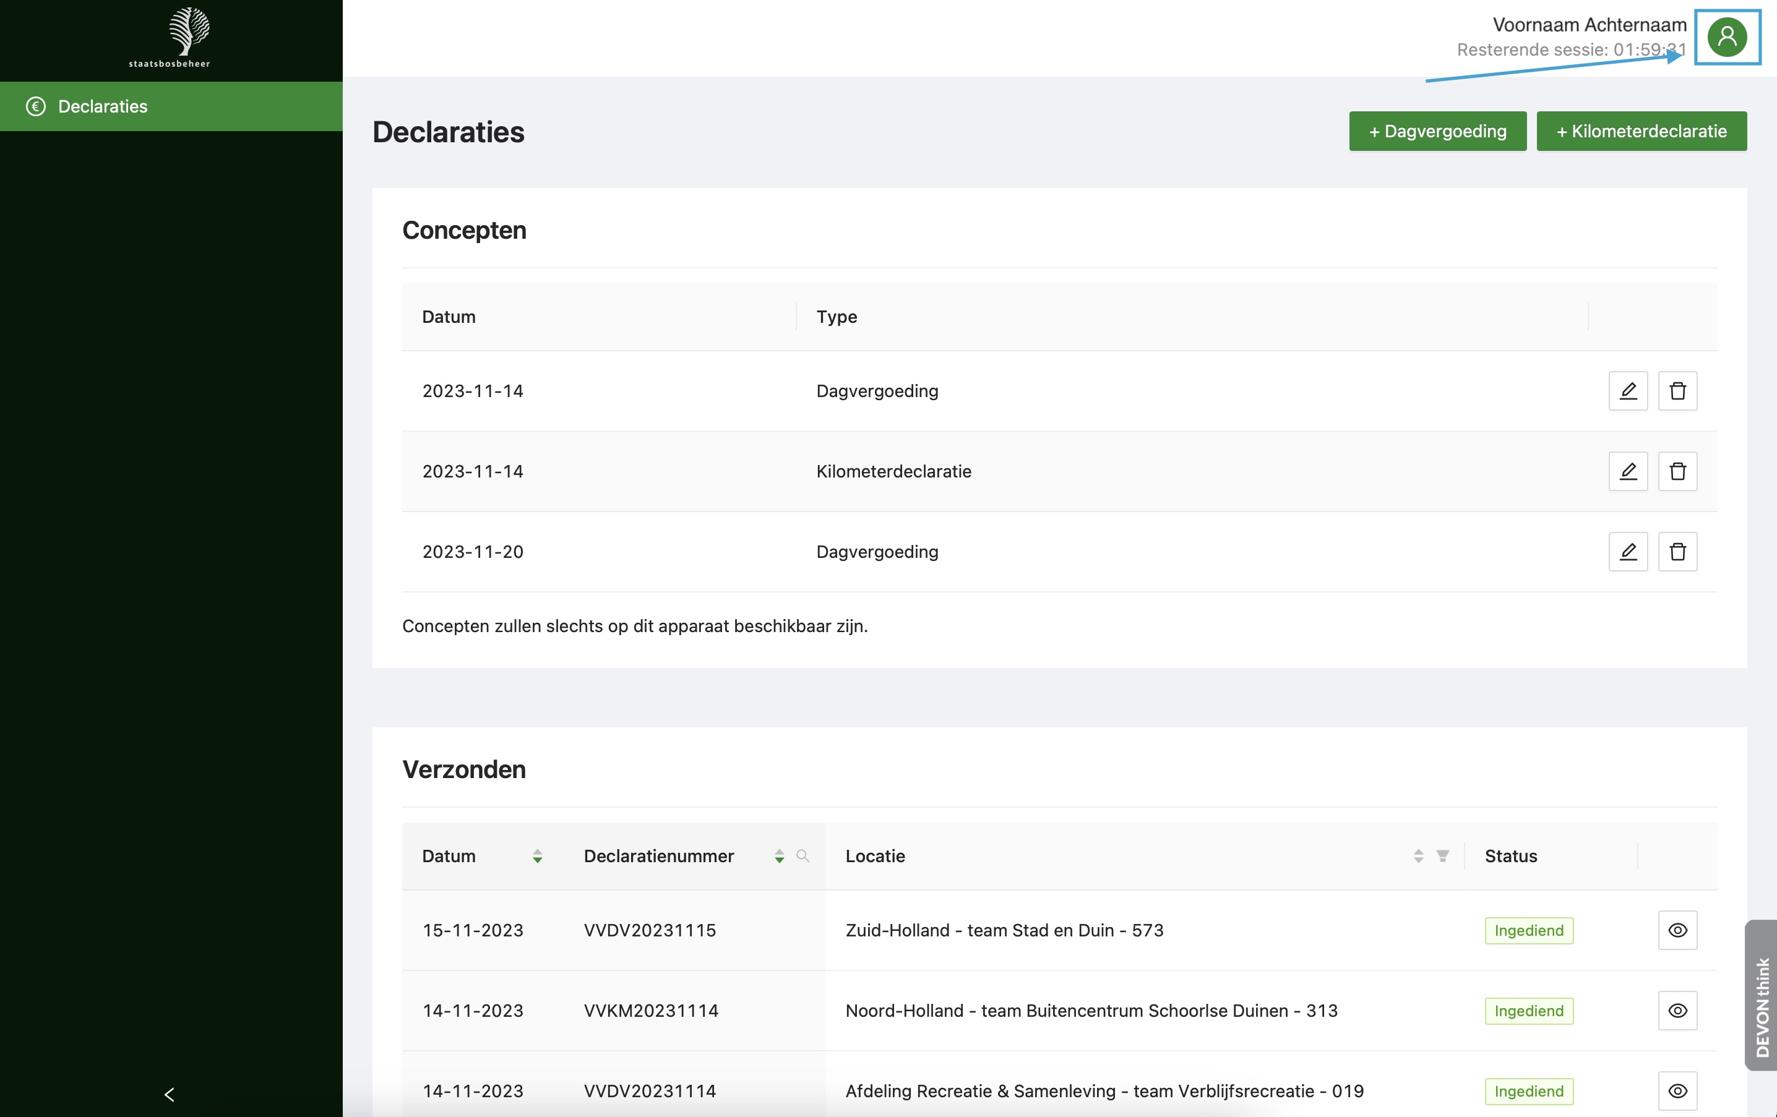Click the euro icon beside Declaraties

(35, 106)
